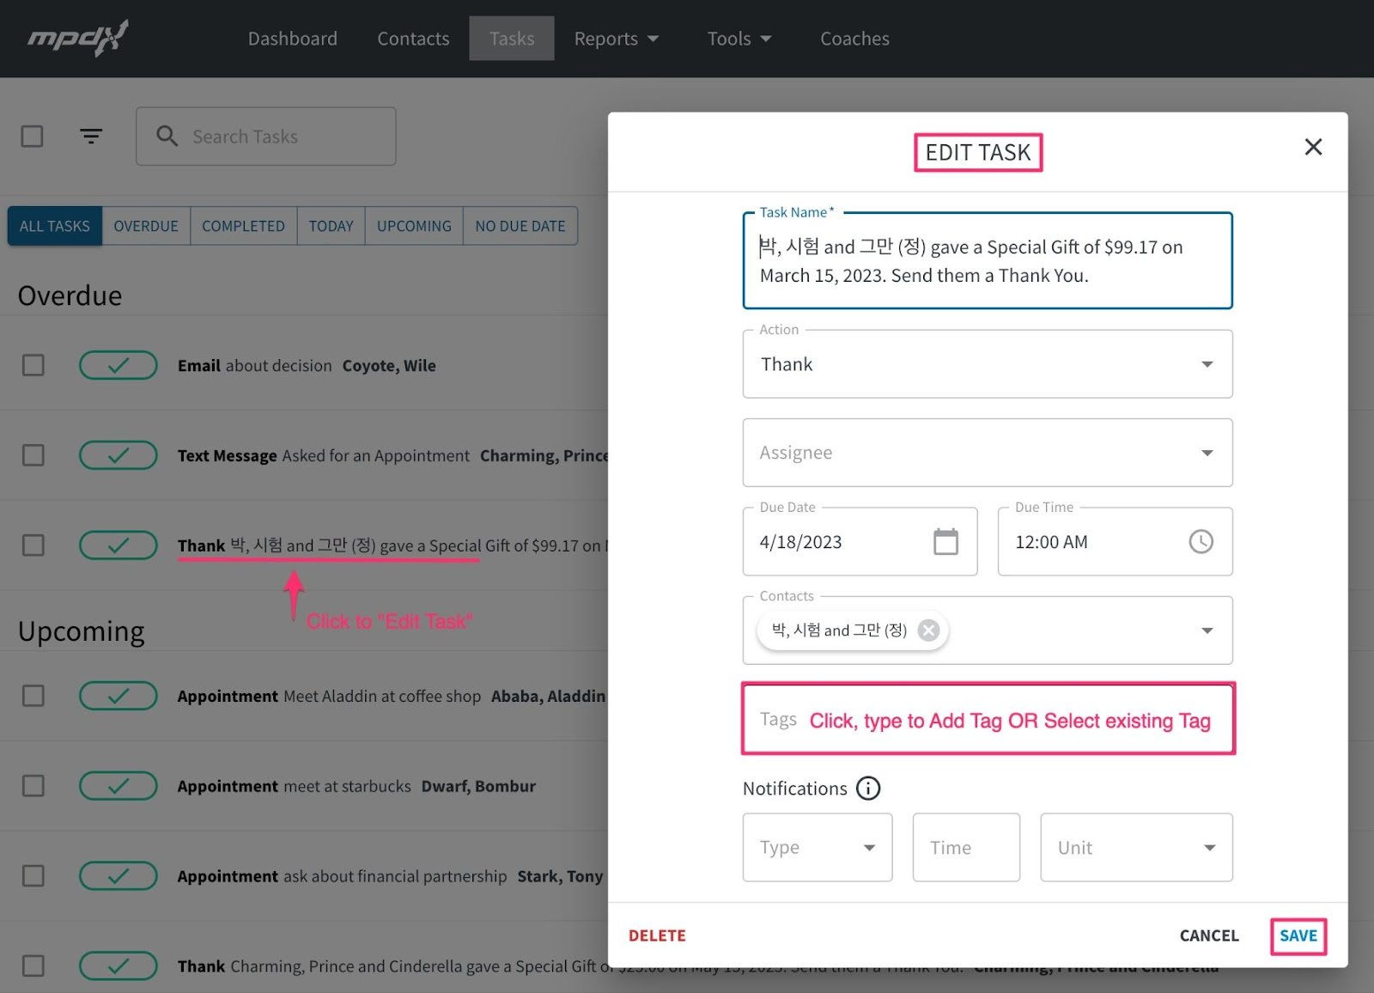
Task: Open contact Dwarf, Bombur
Action: [478, 786]
